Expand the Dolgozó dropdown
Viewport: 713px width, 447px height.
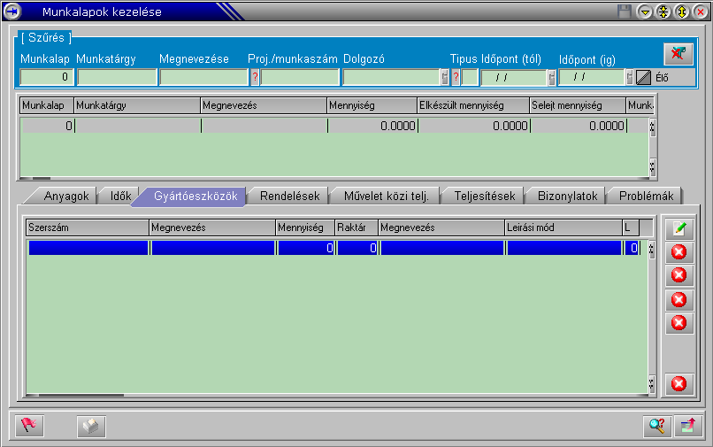click(444, 77)
